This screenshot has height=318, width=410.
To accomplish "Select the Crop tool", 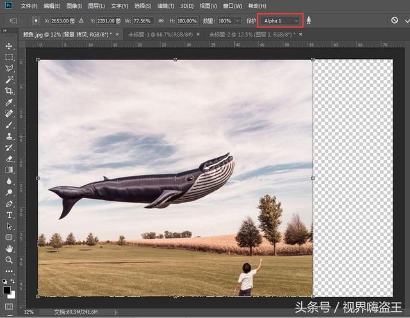I will [x=9, y=90].
